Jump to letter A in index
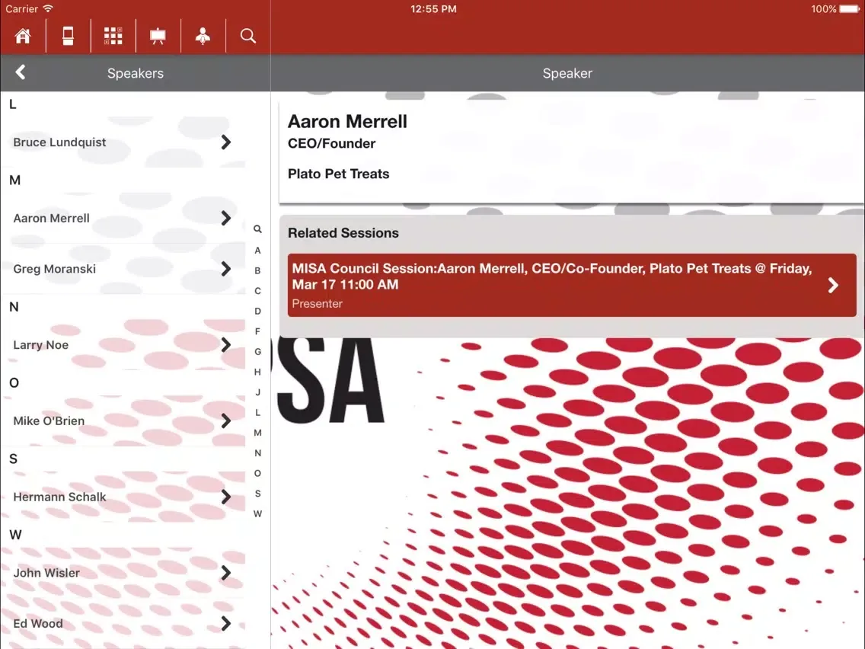The width and height of the screenshot is (865, 649). 257,251
